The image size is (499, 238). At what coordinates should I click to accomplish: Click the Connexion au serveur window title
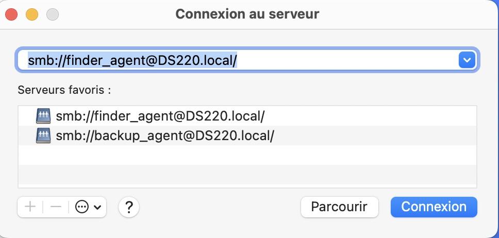point(247,14)
